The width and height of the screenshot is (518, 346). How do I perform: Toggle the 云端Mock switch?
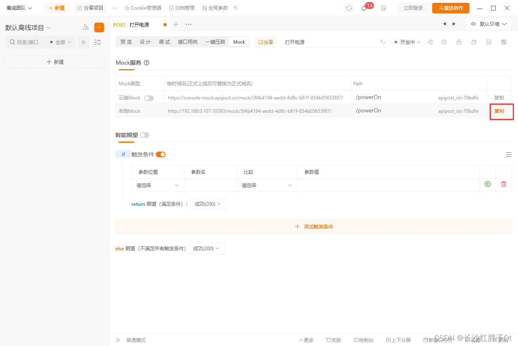(149, 98)
